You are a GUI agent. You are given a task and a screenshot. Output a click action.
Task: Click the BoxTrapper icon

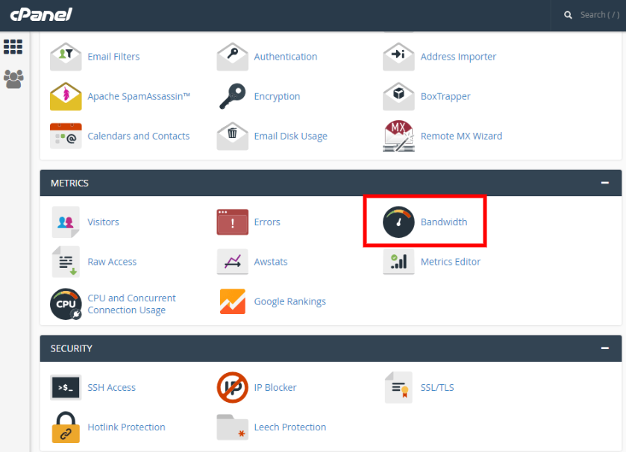click(x=398, y=96)
